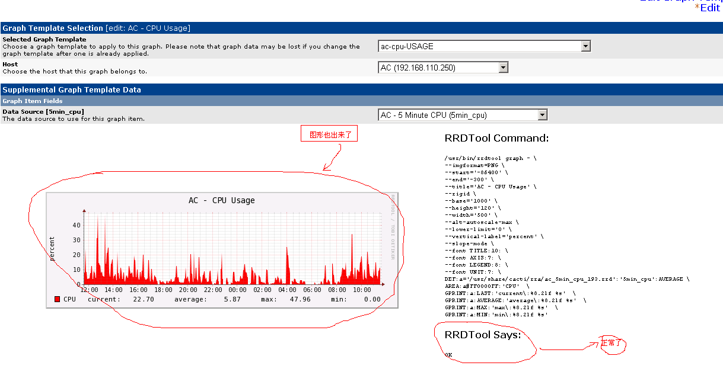
Task: Click the --width='500' line
Action: tap(470, 215)
